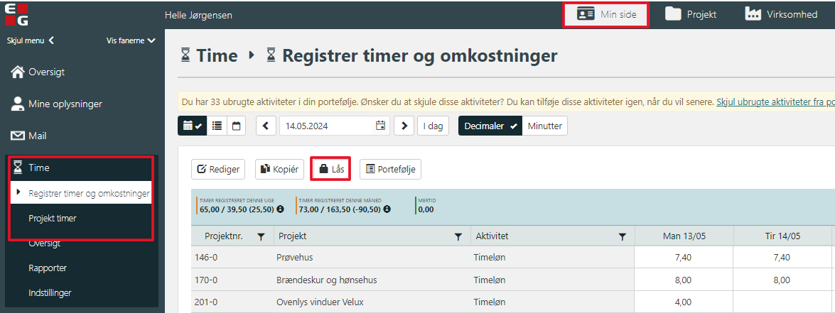Switch time format to Minutter

(x=545, y=126)
